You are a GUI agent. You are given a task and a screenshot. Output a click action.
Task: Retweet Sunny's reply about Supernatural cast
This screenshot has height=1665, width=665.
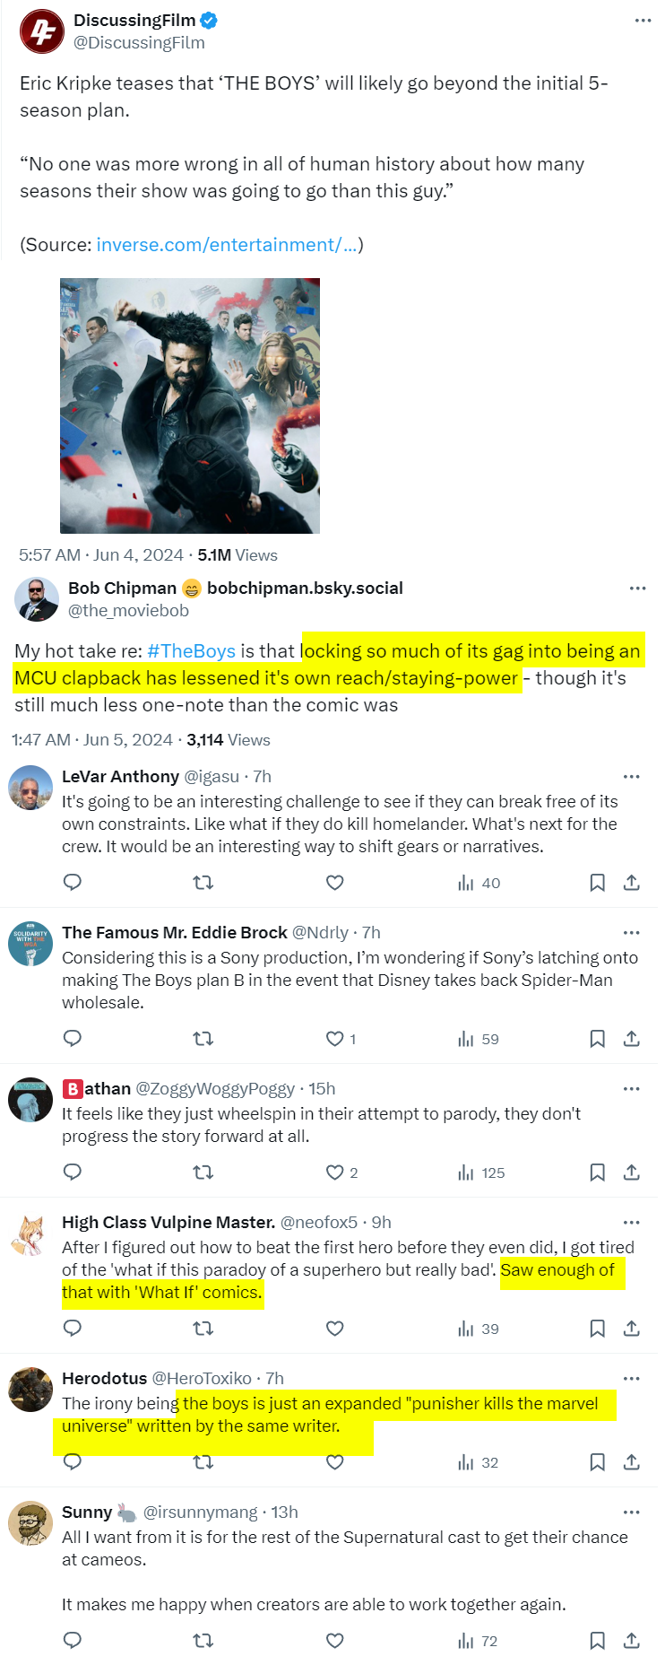(203, 1641)
